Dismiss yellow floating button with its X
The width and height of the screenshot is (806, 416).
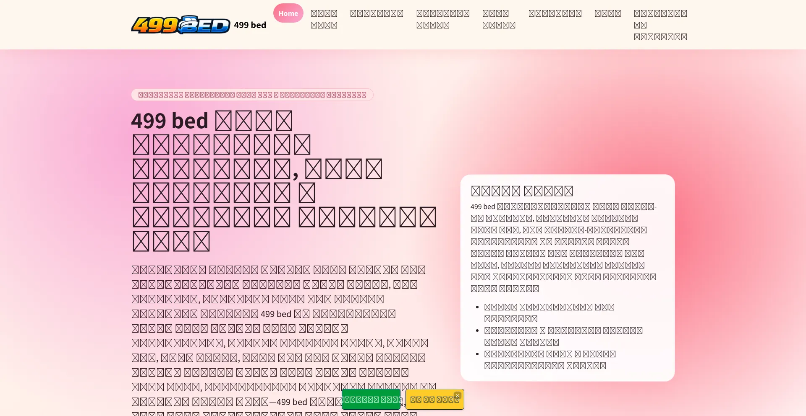pos(458,395)
